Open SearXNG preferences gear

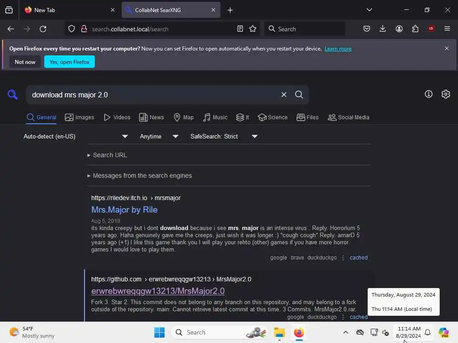click(446, 94)
